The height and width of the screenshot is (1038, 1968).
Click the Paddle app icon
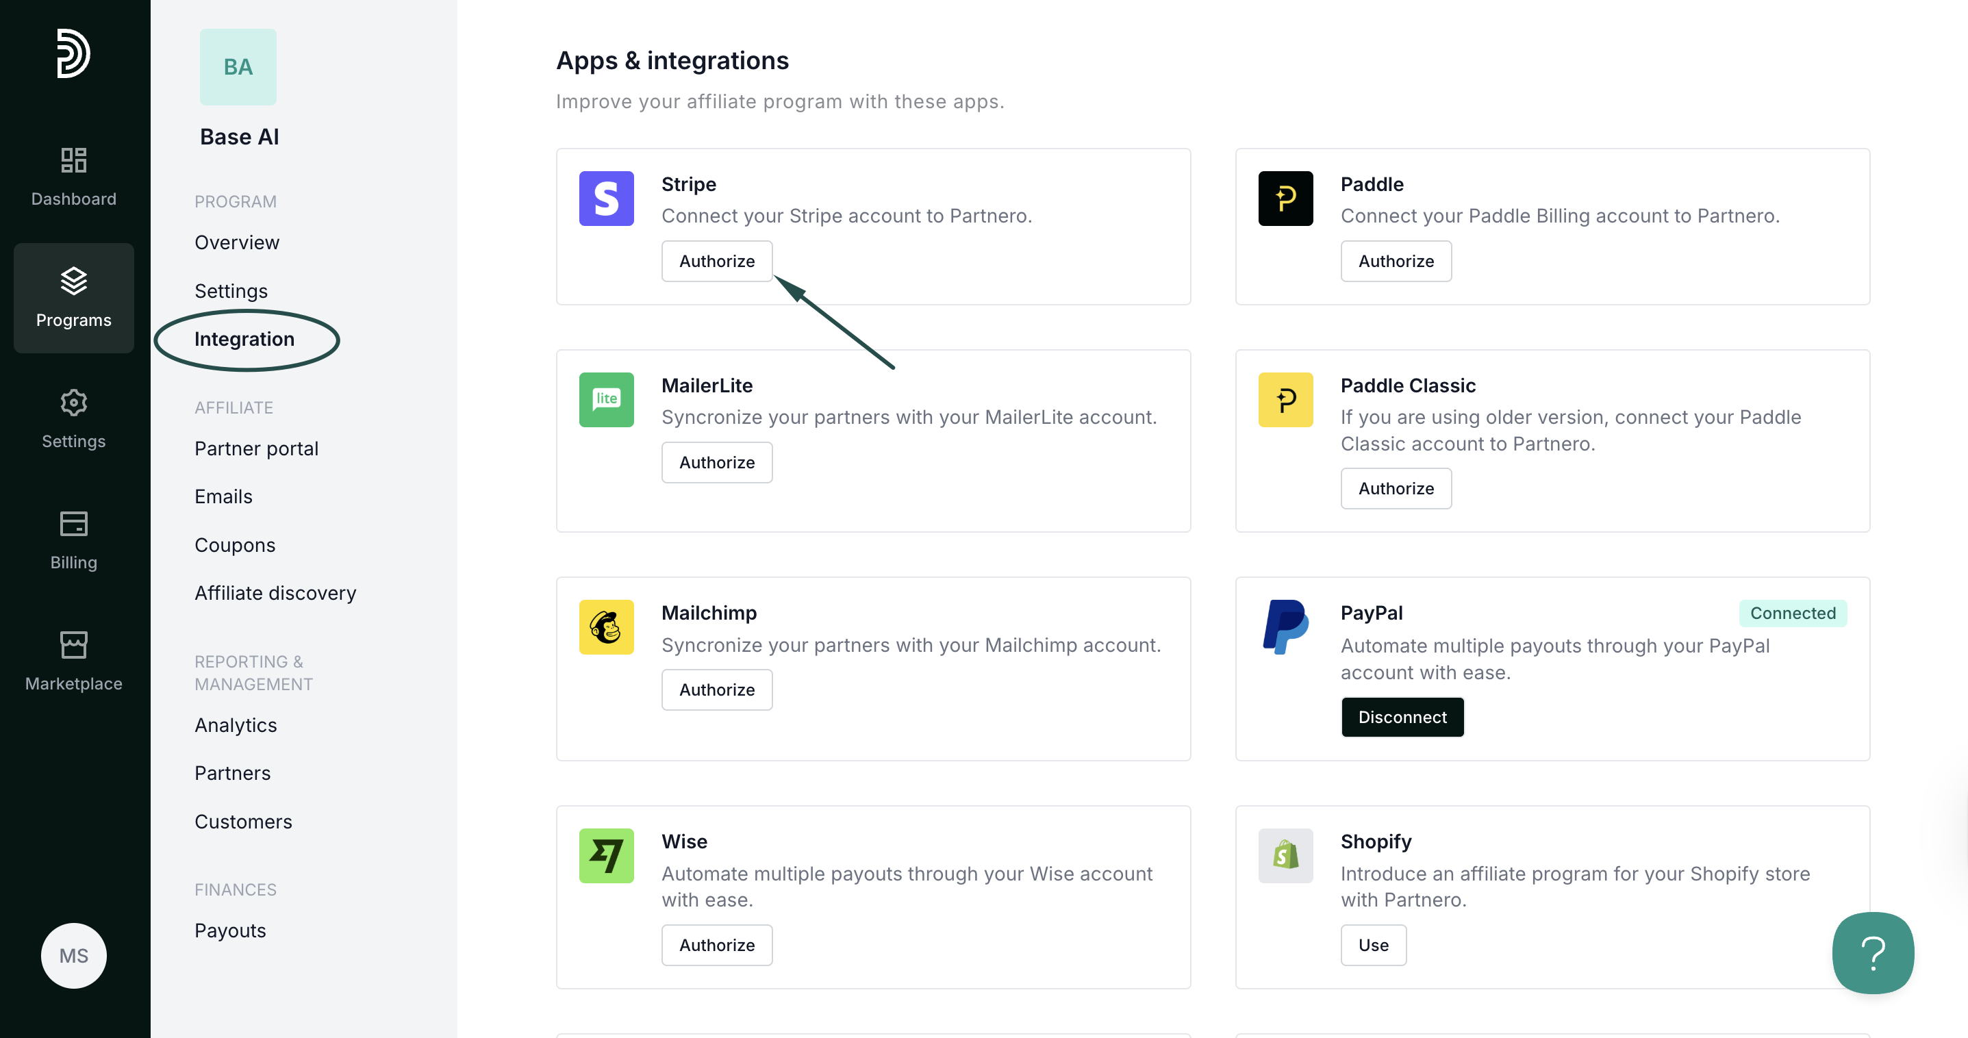point(1285,198)
